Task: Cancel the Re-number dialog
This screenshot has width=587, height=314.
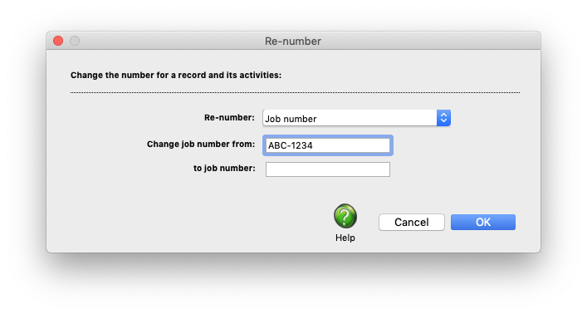Action: point(412,222)
